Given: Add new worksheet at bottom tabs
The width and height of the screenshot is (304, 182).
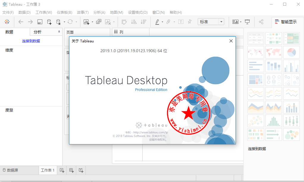Looking at the screenshot, I should click(62, 170).
